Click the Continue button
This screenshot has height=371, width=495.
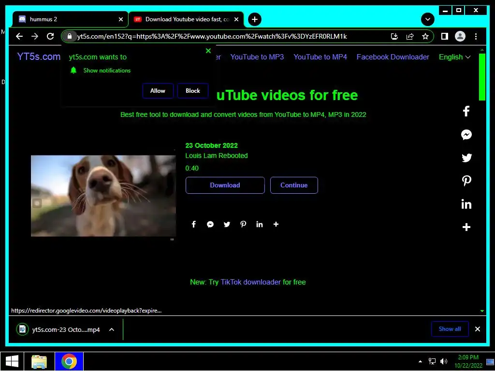point(294,185)
